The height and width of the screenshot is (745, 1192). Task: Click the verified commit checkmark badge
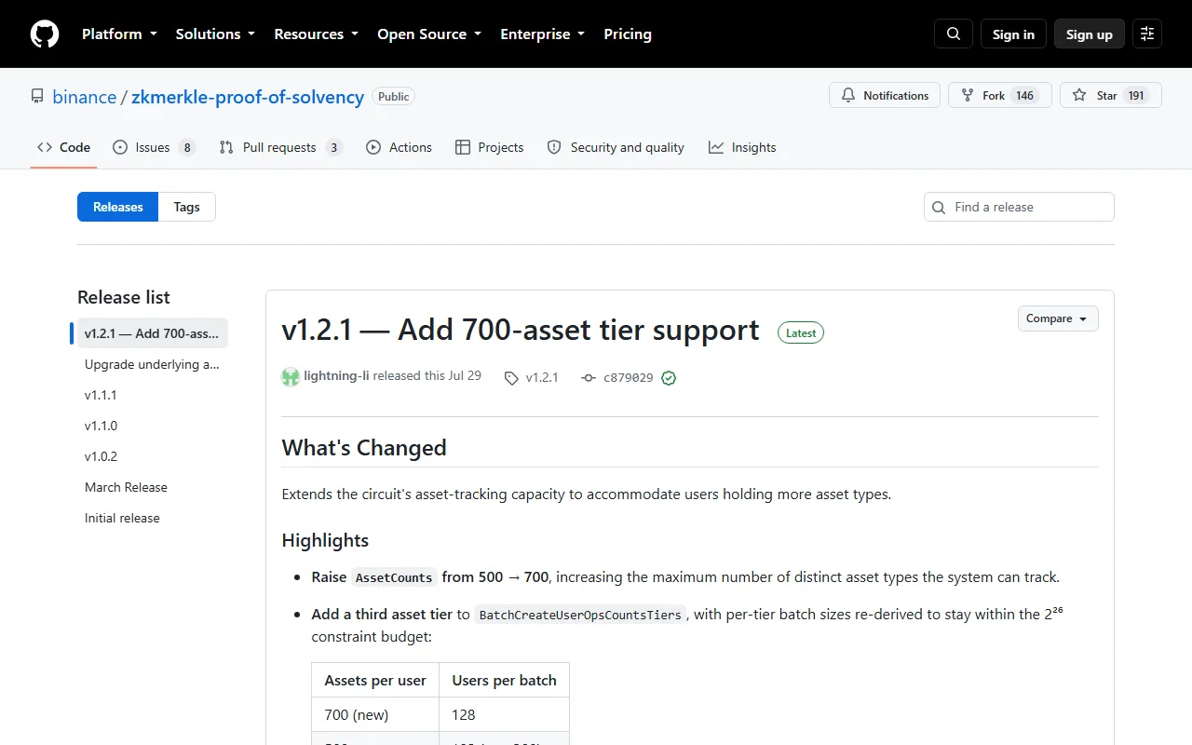pos(669,378)
